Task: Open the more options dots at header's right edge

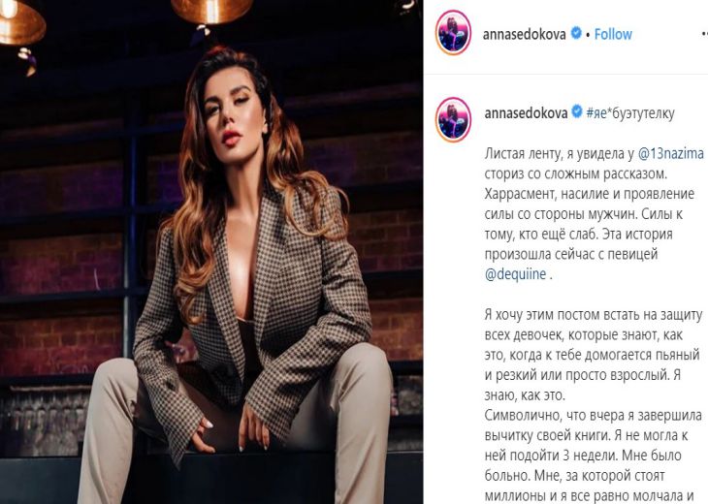Action: click(x=704, y=34)
